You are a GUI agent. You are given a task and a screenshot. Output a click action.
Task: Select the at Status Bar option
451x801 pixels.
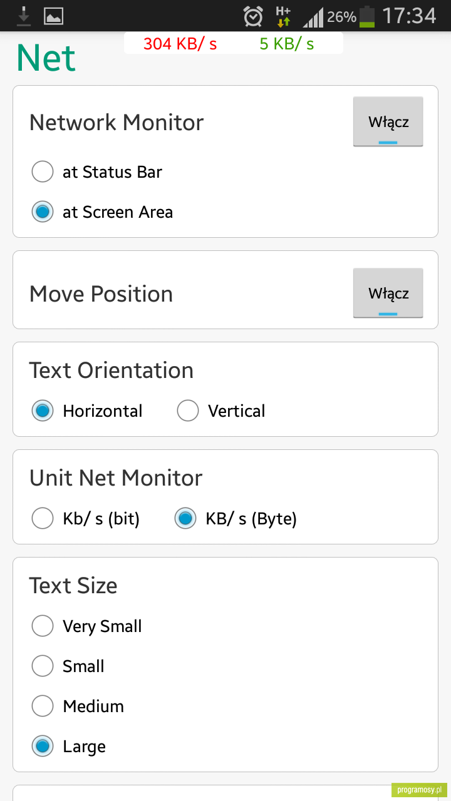97,171
